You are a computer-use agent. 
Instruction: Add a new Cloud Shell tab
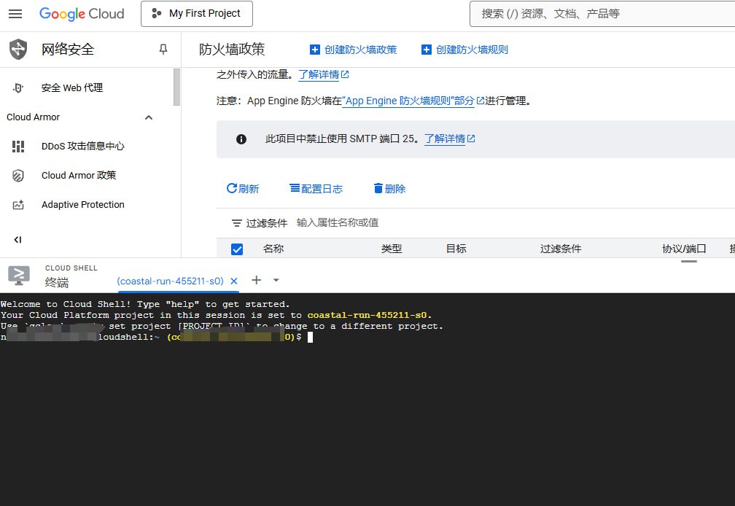pyautogui.click(x=256, y=280)
